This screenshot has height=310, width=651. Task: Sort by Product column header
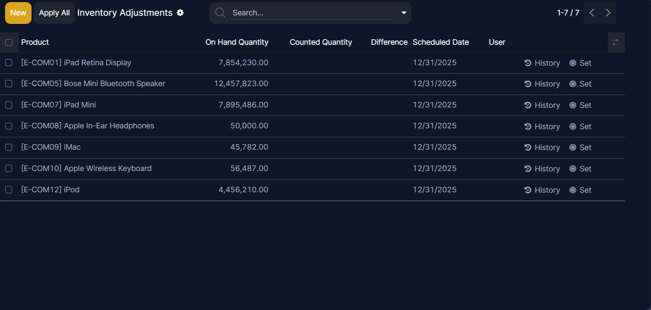tap(35, 42)
